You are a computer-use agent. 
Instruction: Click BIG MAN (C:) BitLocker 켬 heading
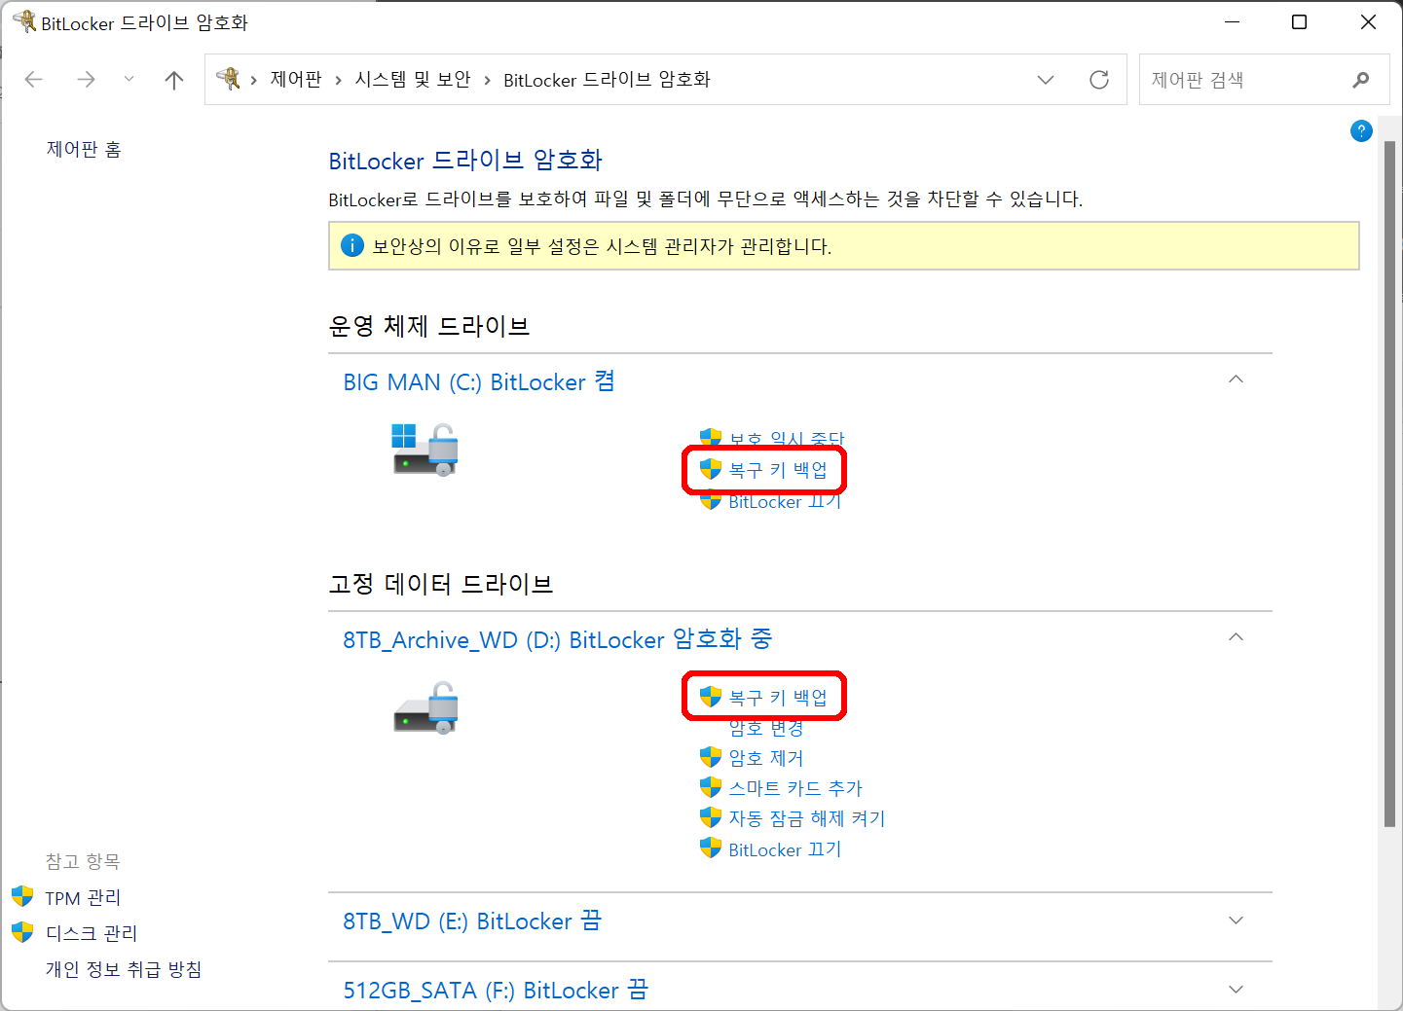pyautogui.click(x=479, y=382)
